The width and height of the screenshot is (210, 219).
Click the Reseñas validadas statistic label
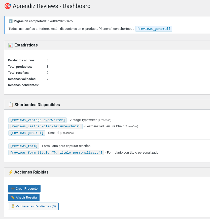coord(22,79)
